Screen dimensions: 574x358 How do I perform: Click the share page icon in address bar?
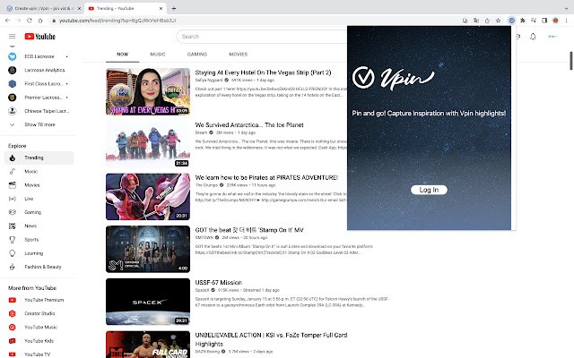coord(487,21)
